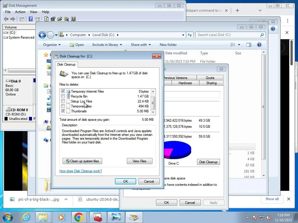The width and height of the screenshot is (298, 223).
Task: Click the Properties icon in Disk Management toolbar
Action: (x=53, y=19)
